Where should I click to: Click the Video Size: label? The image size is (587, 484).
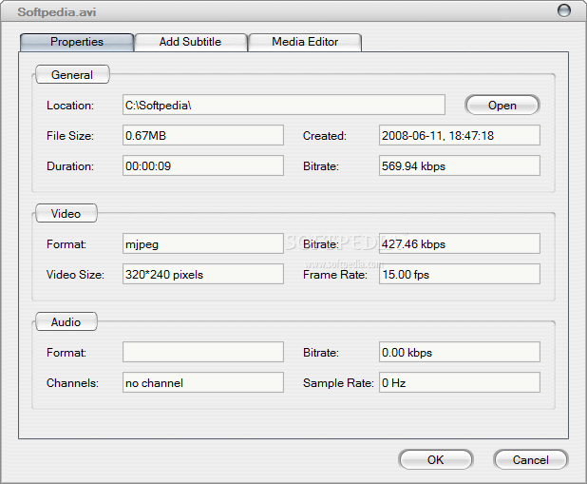point(75,275)
